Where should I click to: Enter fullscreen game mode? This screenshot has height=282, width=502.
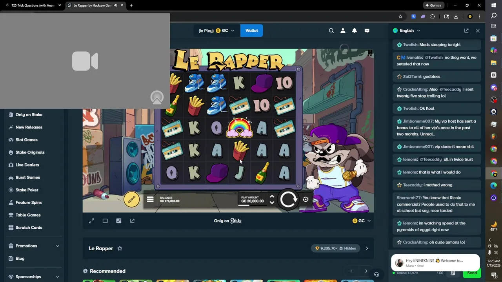coord(91,221)
